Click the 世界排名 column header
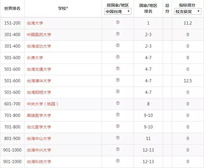Screen dimensions: 204x168 pyautogui.click(x=12, y=8)
